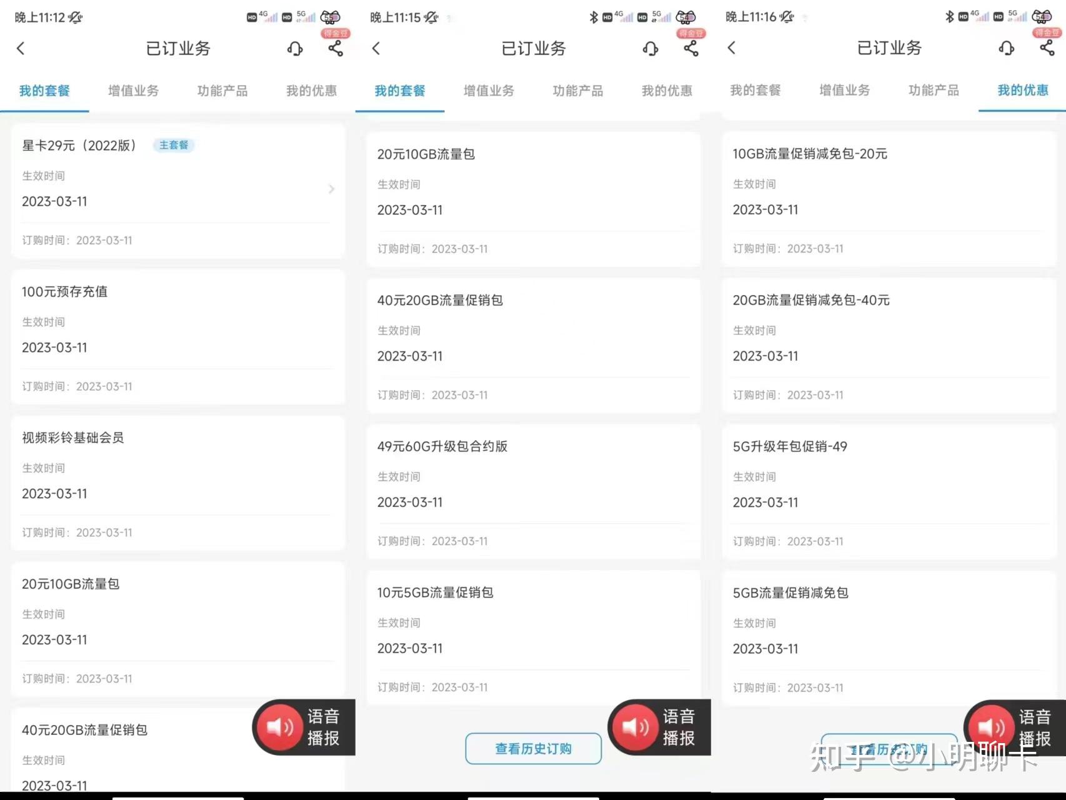Open 我的优惠 tab on 11:12 screen
1066x800 pixels.
coord(311,91)
